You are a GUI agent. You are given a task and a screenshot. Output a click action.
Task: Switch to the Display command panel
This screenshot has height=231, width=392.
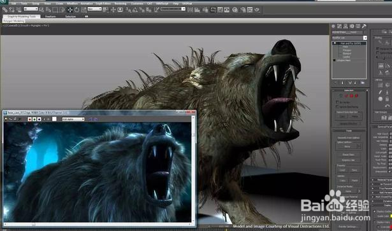pyautogui.click(x=358, y=26)
